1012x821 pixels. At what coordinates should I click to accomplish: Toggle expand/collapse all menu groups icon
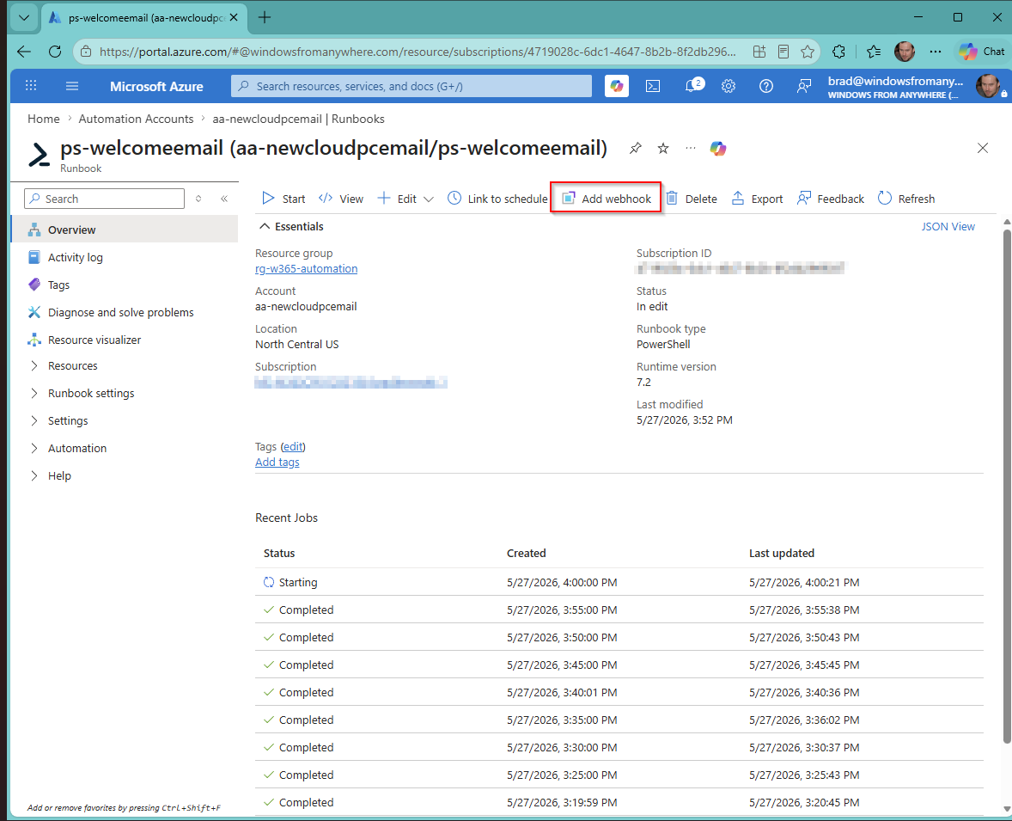[198, 199]
